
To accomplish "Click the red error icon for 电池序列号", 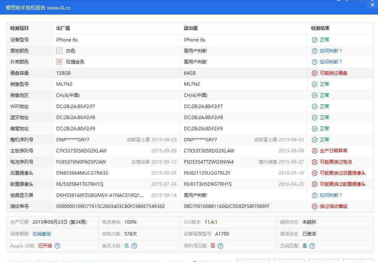I will pos(315,162).
